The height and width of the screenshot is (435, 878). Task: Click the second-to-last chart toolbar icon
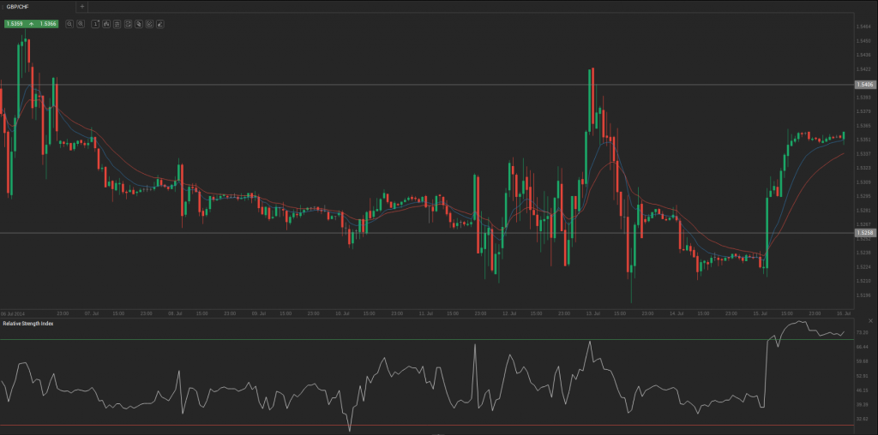(x=149, y=24)
